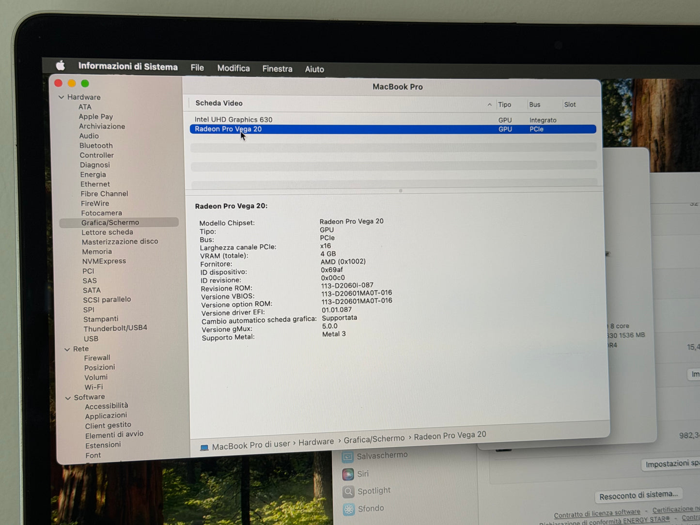Select the Radeon Pro Vega 20 row
Viewport: 700px width, 525px height.
(393, 129)
